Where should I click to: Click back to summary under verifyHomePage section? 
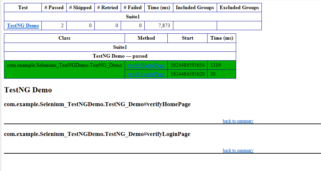pyautogui.click(x=238, y=121)
